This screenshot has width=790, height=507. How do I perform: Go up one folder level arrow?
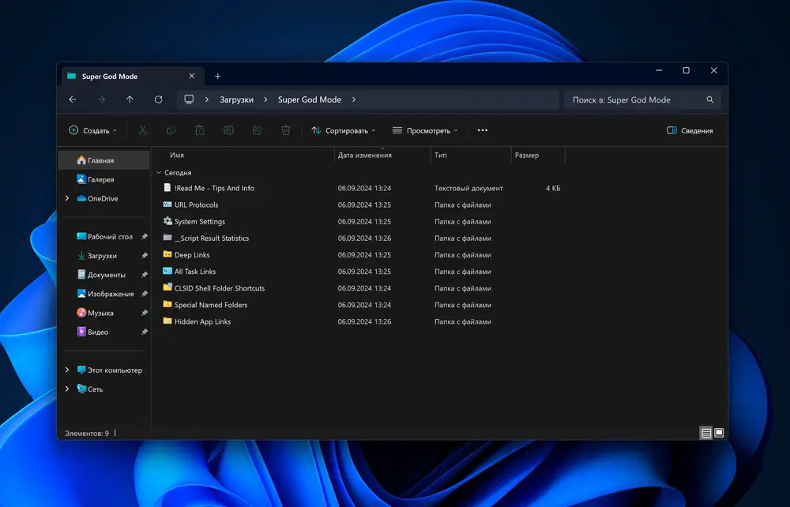tap(130, 100)
